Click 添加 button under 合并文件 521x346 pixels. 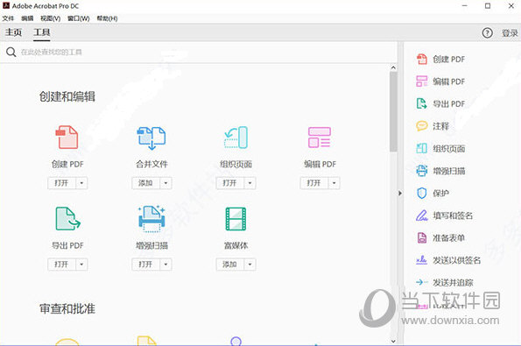[x=146, y=183]
